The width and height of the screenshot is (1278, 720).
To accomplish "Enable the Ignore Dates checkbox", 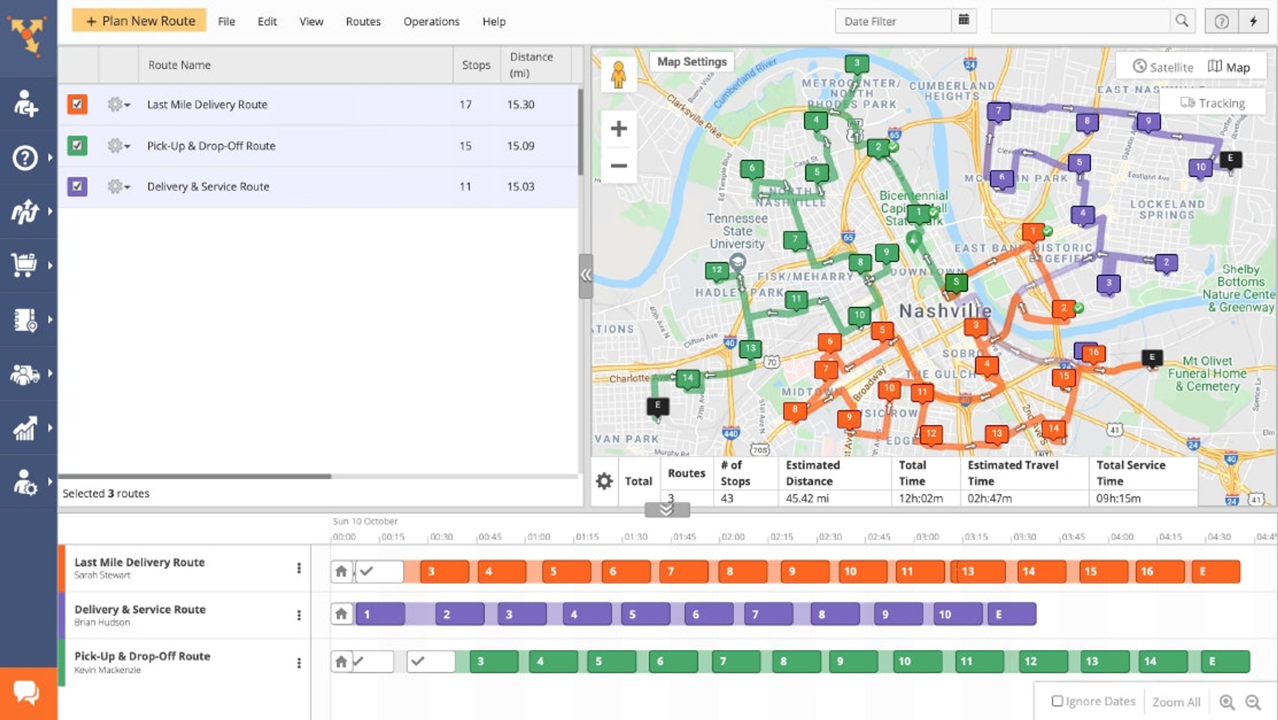I will pos(1057,701).
